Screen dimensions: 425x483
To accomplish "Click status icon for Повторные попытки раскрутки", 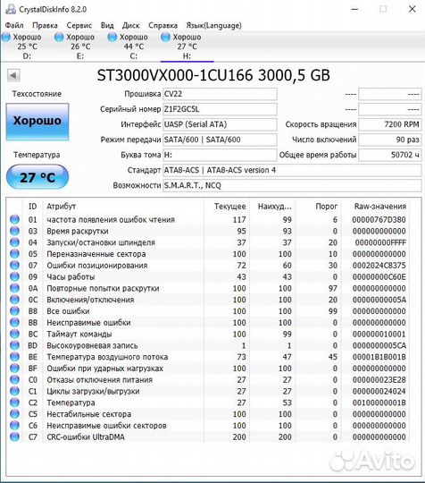I will (x=14, y=288).
